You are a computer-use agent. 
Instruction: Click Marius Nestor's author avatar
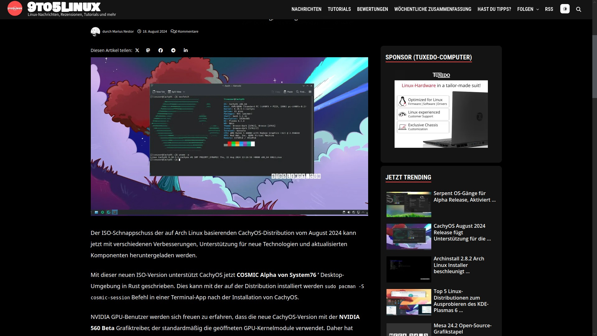95,31
